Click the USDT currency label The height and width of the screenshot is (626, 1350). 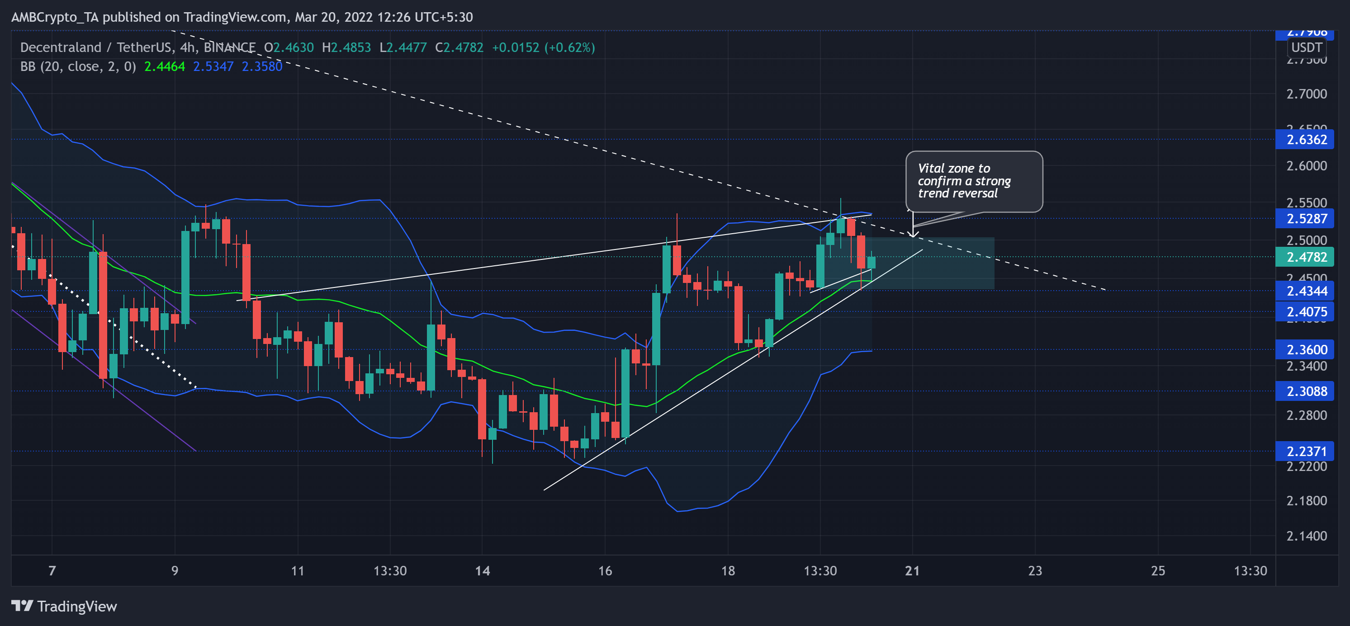point(1307,47)
